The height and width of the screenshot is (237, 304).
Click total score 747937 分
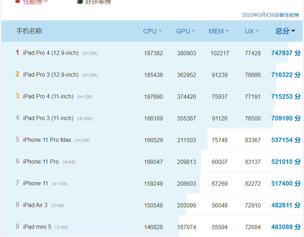(286, 53)
